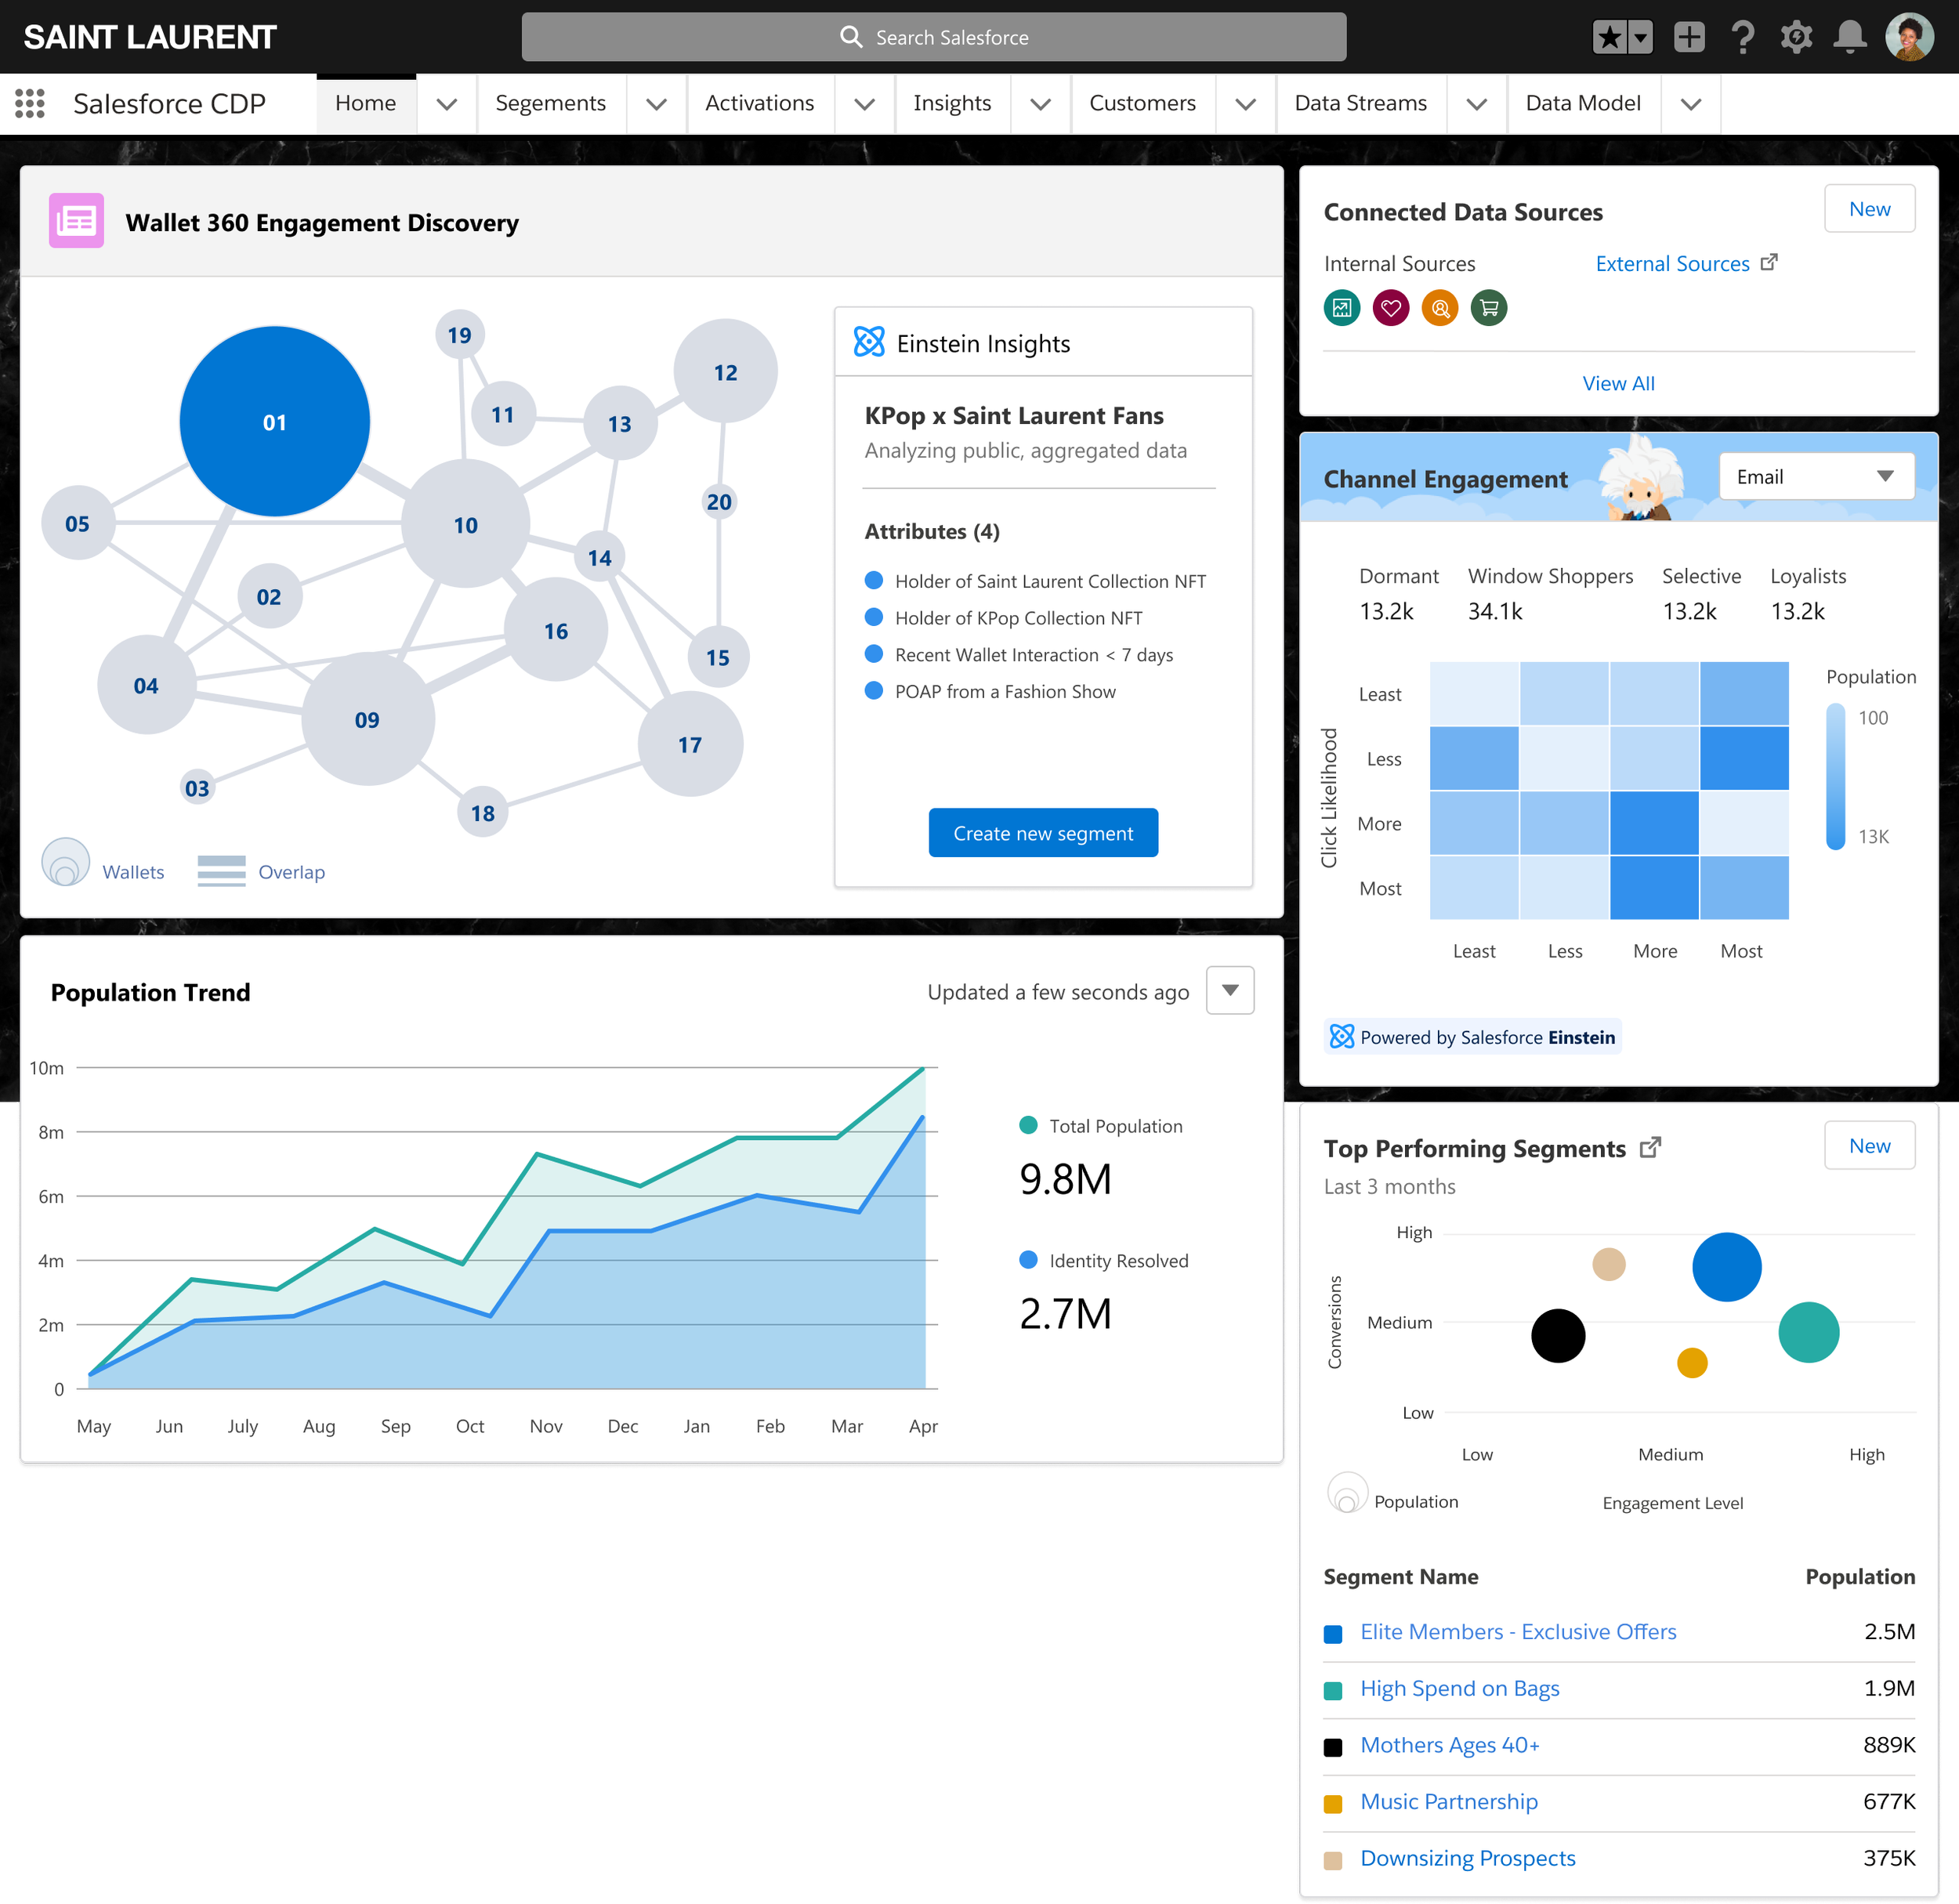
Task: Toggle the Identity Resolved legend marker
Action: coord(1027,1260)
